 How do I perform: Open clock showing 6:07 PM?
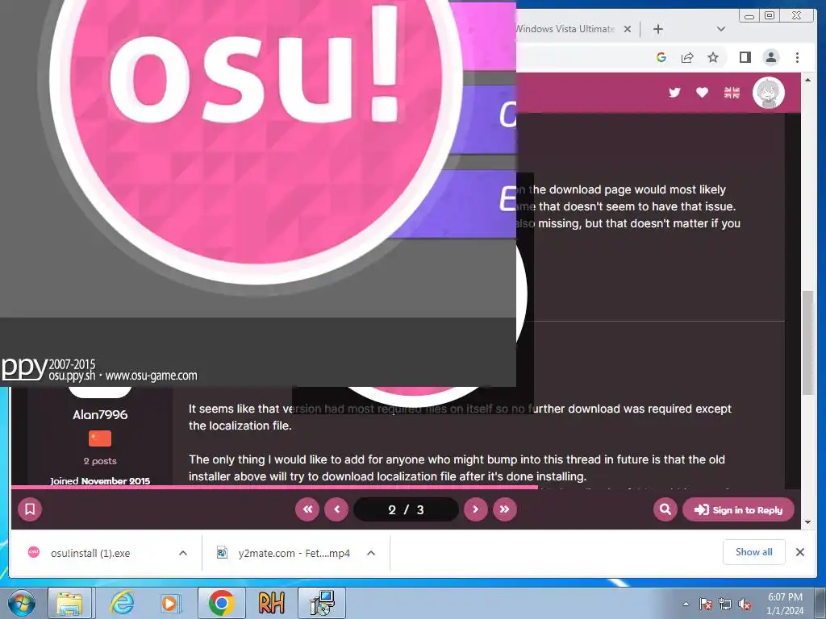[x=785, y=604]
